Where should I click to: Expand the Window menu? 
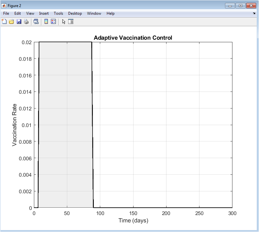click(94, 13)
